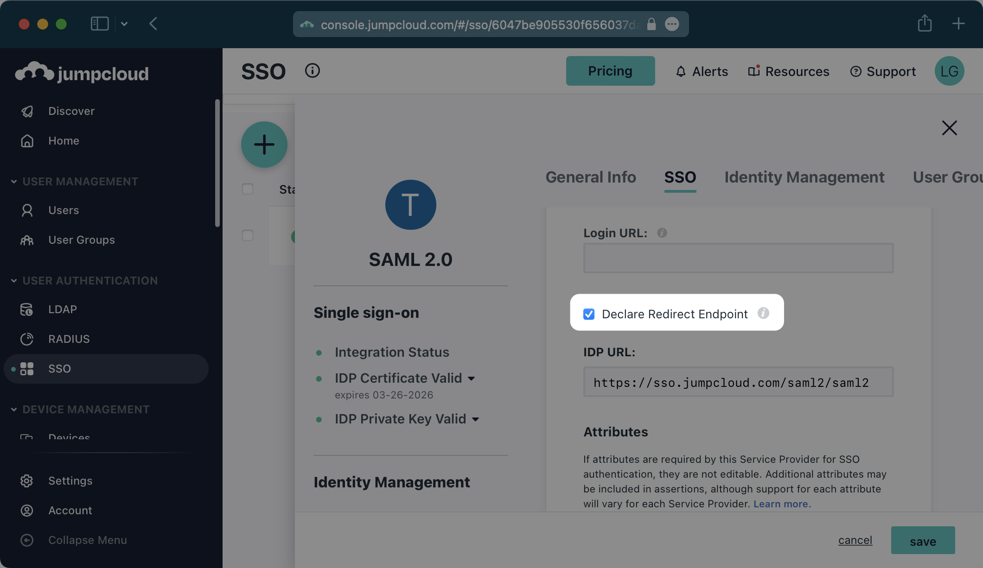This screenshot has width=983, height=568.
Task: Switch to the Identity Management tab
Action: coord(804,177)
